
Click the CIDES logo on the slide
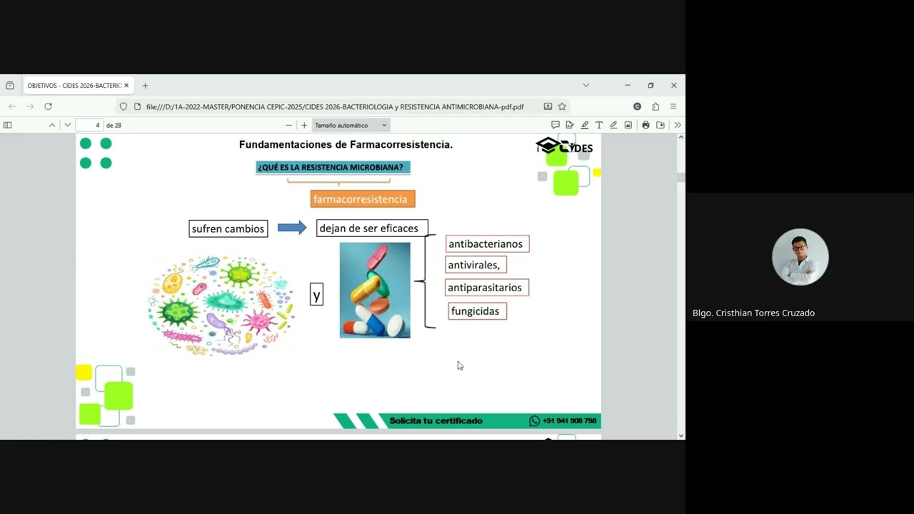tap(564, 146)
